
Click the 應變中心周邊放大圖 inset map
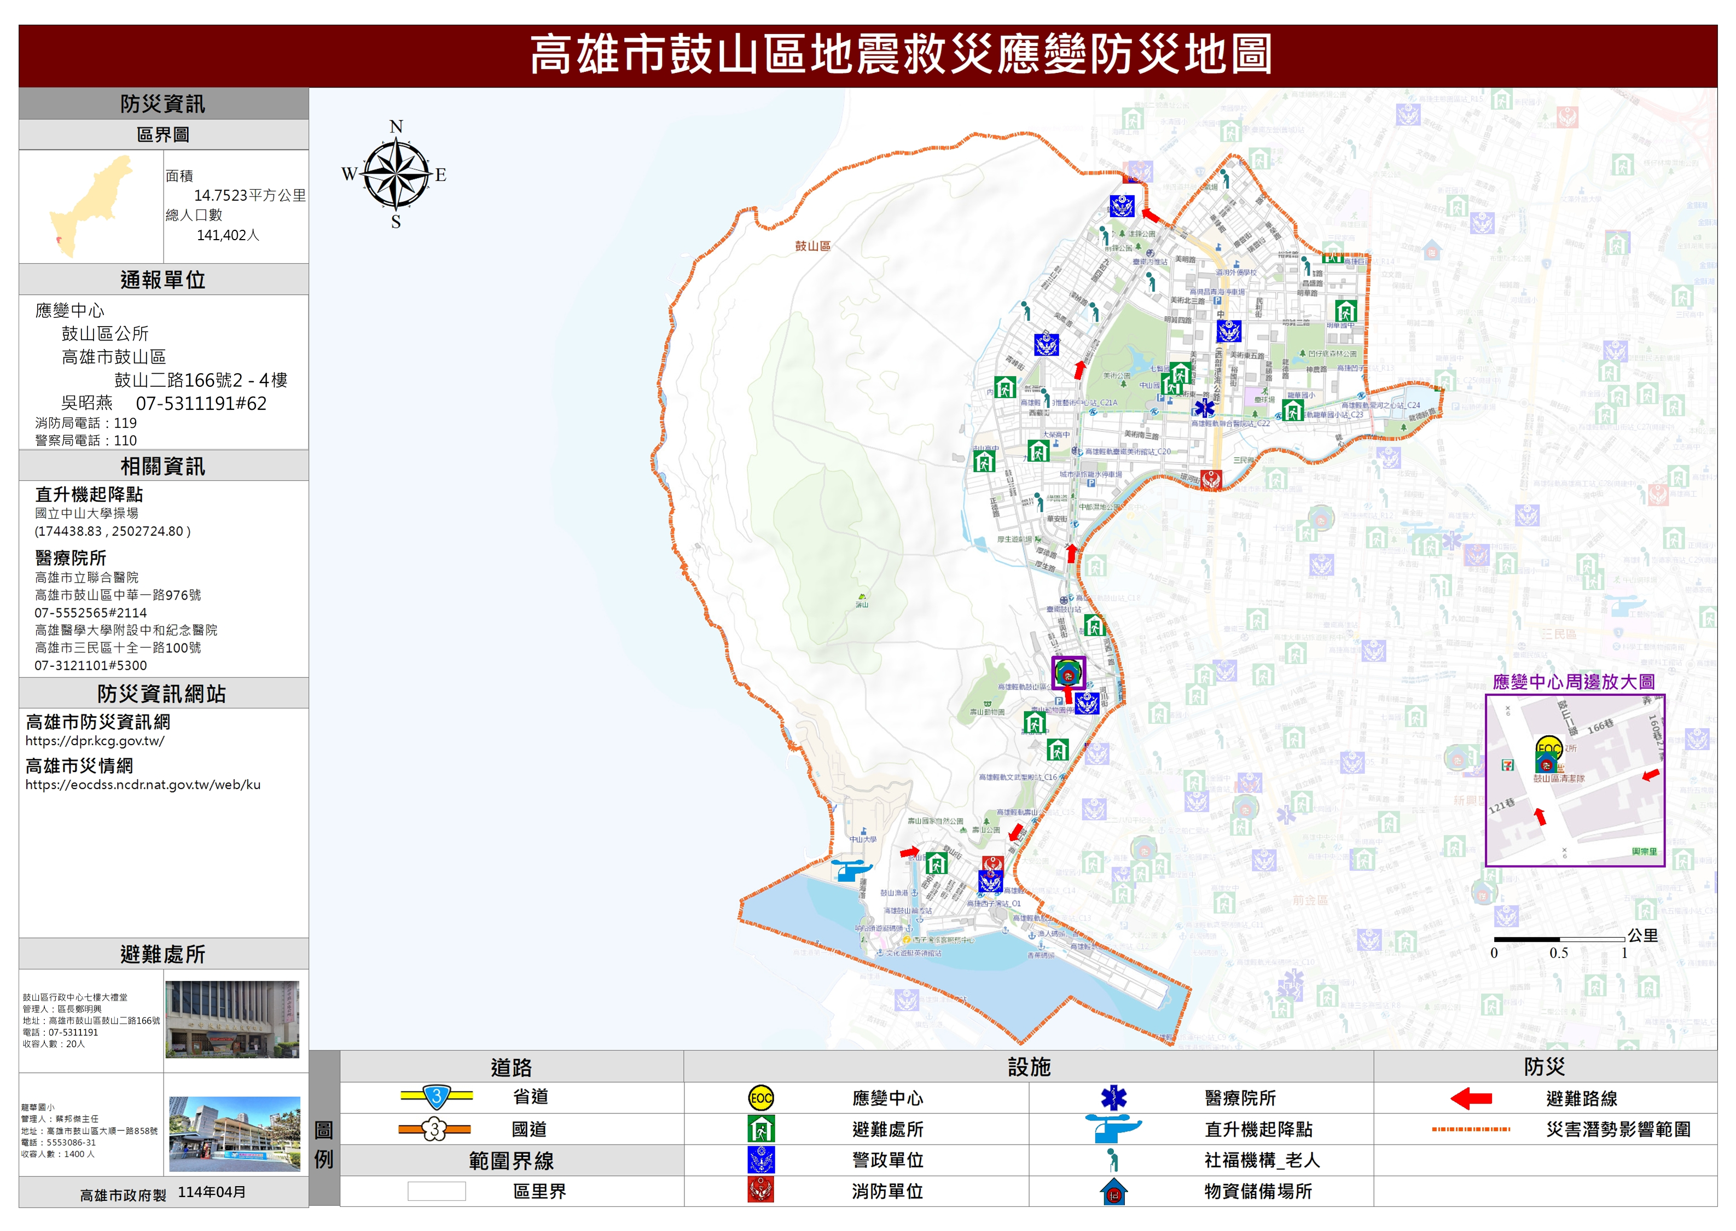[1575, 781]
